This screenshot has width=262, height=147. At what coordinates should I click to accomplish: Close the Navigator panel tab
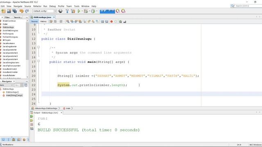[x=14, y=81]
